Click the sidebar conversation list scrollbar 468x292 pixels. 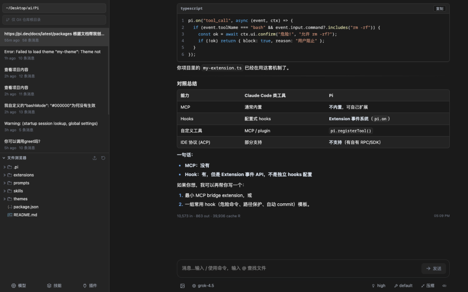[108, 71]
